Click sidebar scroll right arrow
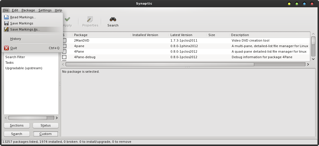The height and width of the screenshot is (146, 319). [57, 118]
